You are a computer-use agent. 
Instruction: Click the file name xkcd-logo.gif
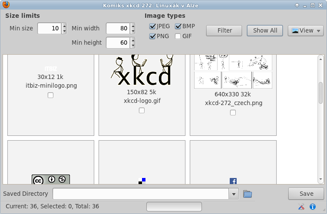point(142,101)
